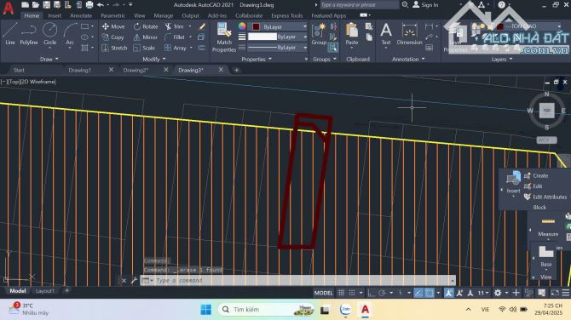Image resolution: width=571 pixels, height=320 pixels.
Task: Toggle clean screen in status bar
Action: (x=555, y=293)
